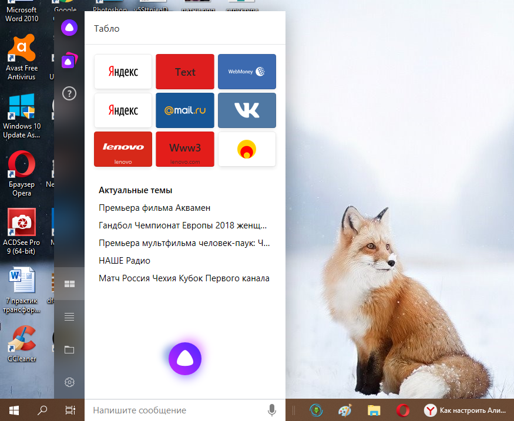Click the Напишите сообщение input field
The image size is (514, 421).
pos(177,410)
